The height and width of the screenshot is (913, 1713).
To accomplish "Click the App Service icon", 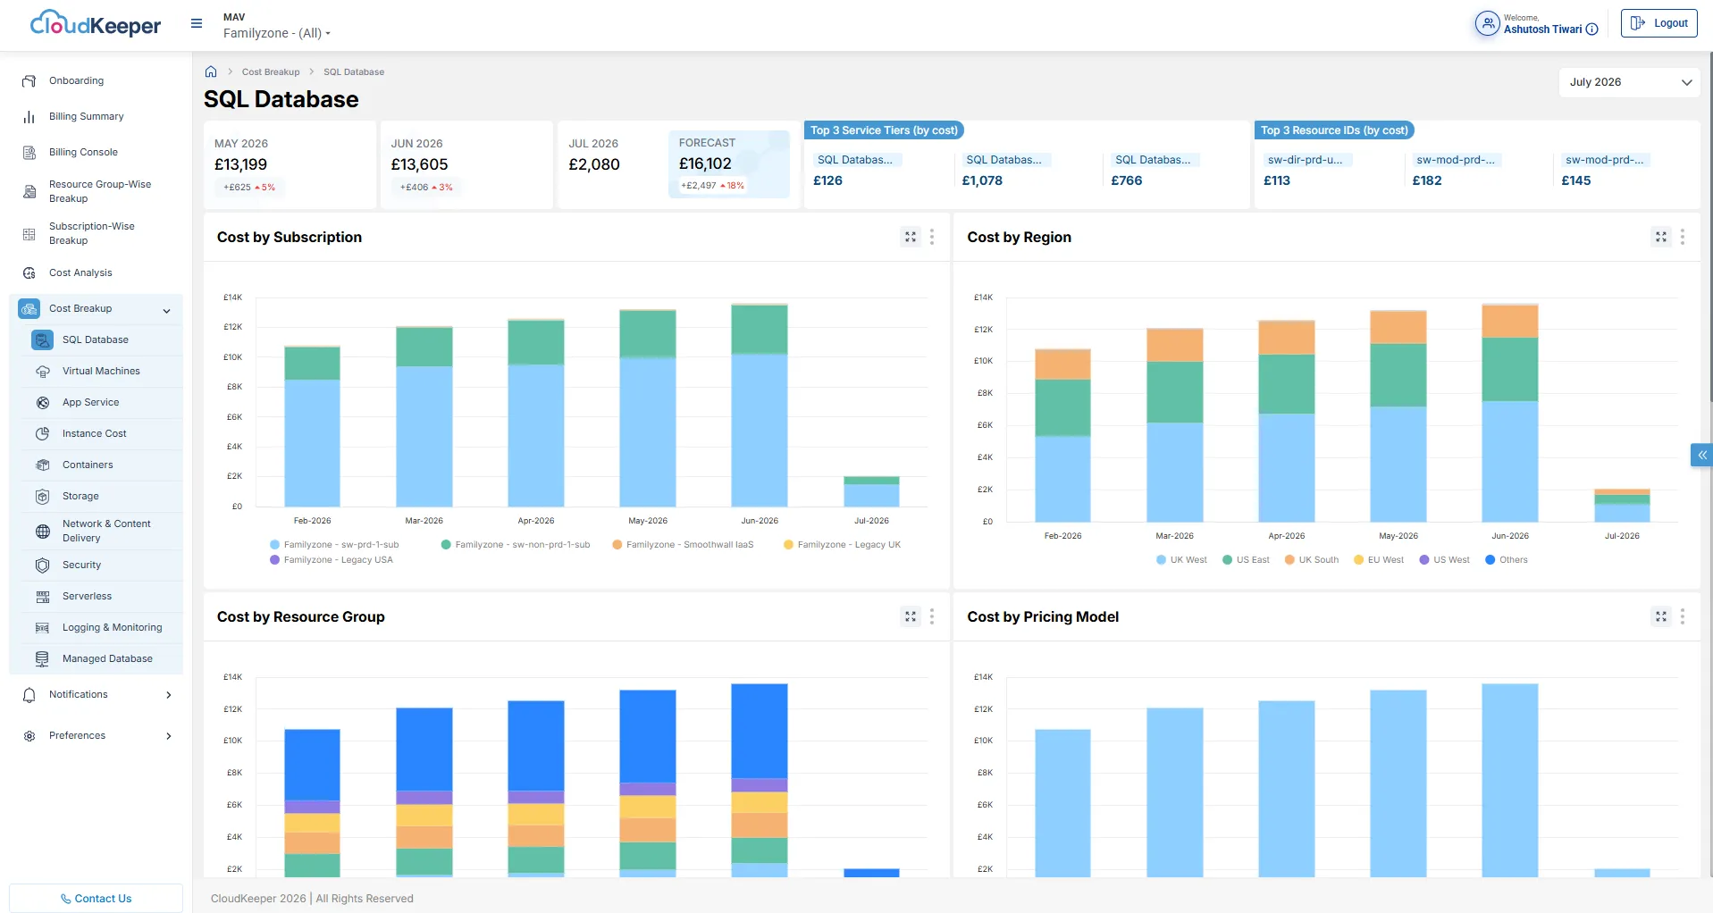I will (x=42, y=403).
